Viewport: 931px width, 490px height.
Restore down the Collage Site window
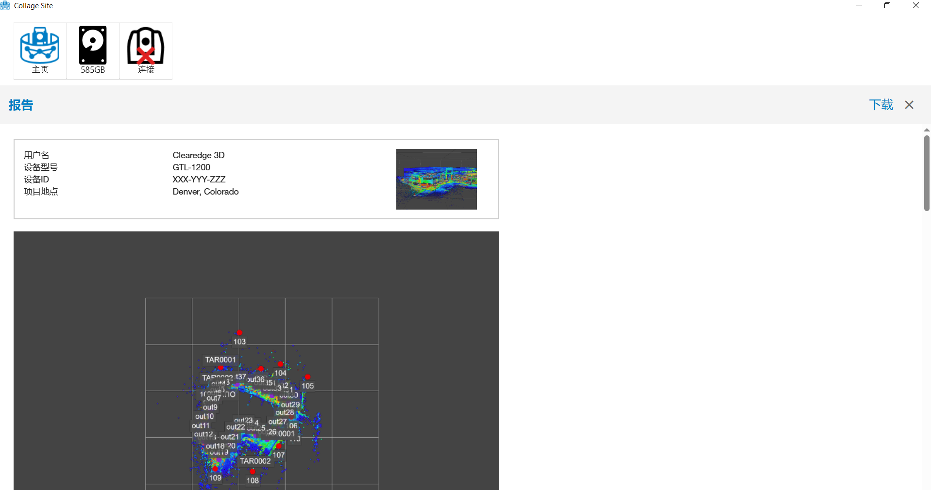(887, 6)
